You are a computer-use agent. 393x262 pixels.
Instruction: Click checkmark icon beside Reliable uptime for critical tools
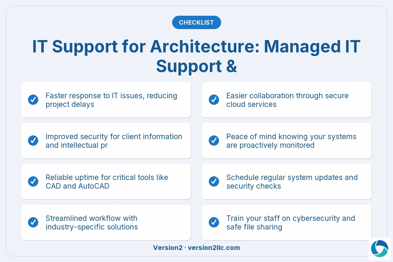(x=33, y=182)
